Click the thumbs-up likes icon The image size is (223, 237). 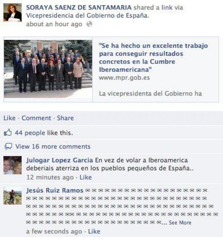pyautogui.click(x=8, y=133)
